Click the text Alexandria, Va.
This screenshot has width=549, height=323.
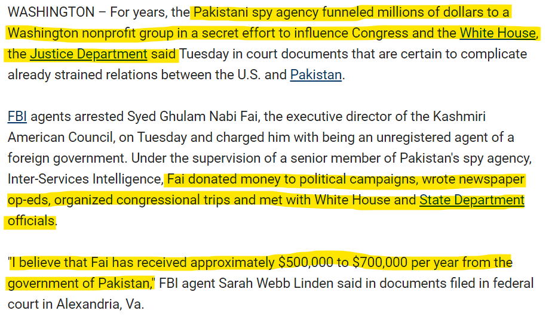coord(100,304)
